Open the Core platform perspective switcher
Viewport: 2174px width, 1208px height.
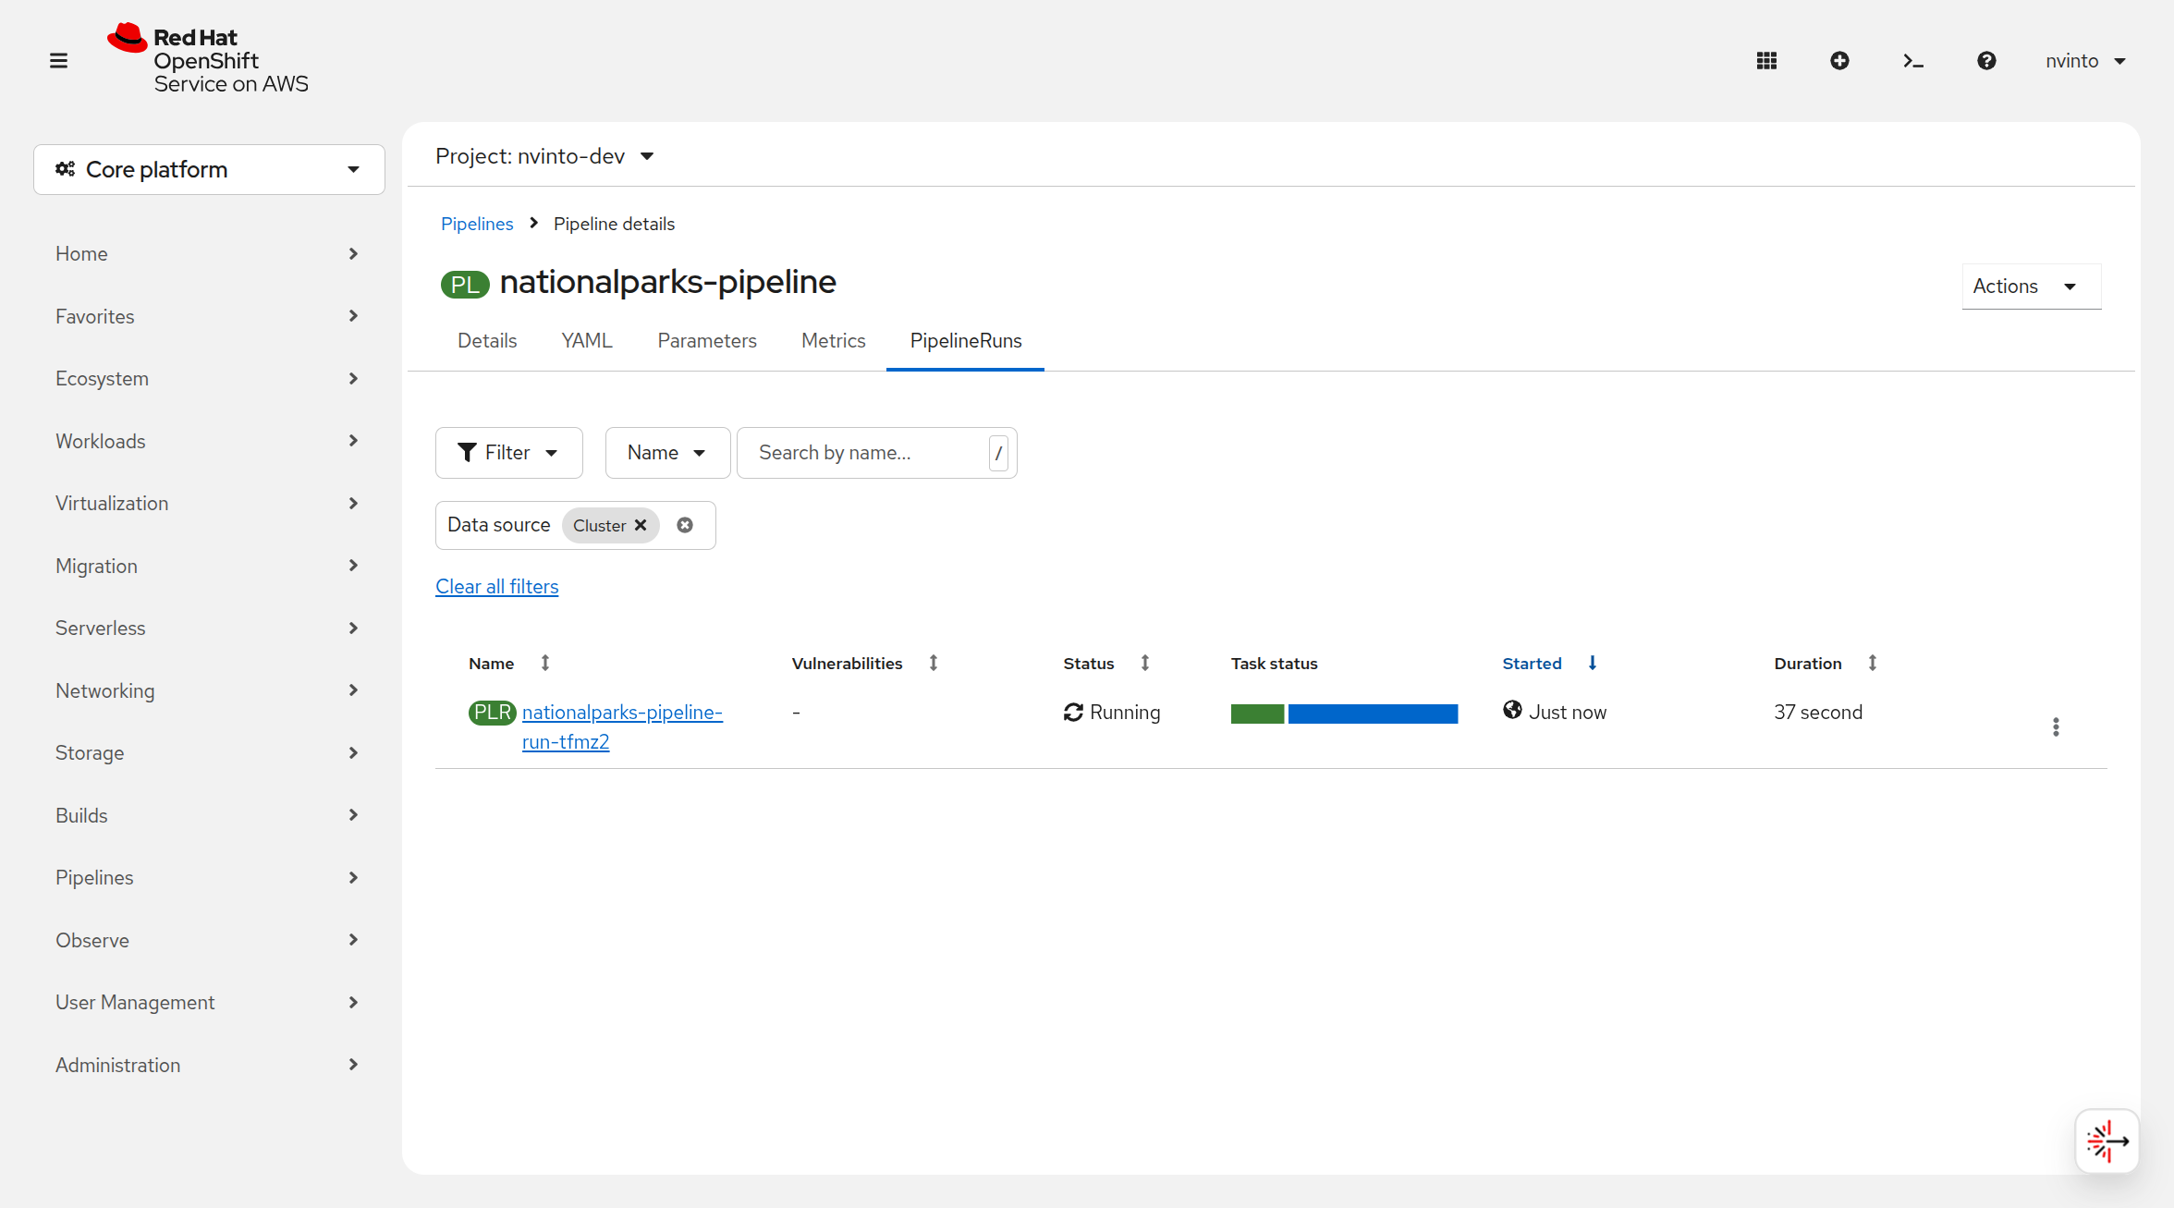click(209, 169)
